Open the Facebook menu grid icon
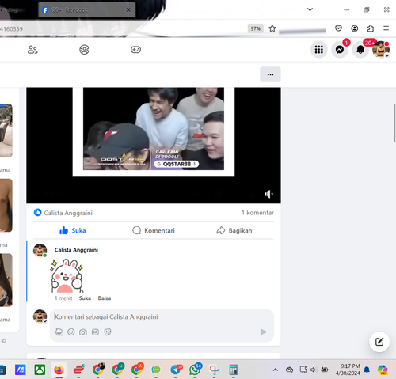The image size is (396, 379). (x=319, y=50)
